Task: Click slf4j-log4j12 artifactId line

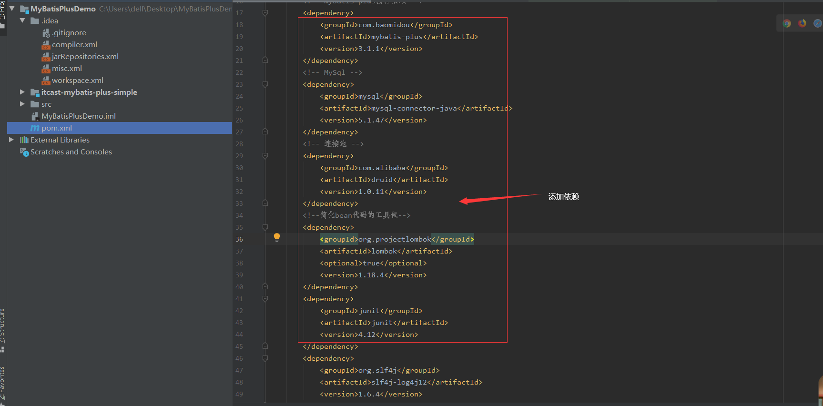Action: pyautogui.click(x=401, y=382)
